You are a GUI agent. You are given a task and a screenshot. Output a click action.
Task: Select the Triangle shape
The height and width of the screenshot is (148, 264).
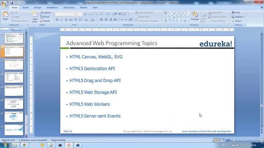pos(165,17)
